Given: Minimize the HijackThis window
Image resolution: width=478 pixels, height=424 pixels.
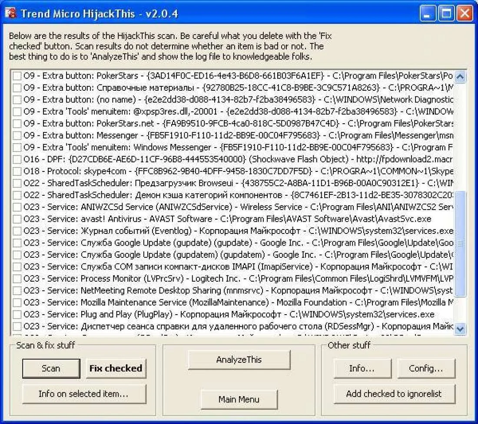Looking at the screenshot, I should point(428,13).
